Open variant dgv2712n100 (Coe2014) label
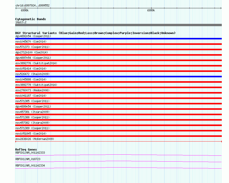This screenshot has width=229, height=183. [32, 52]
